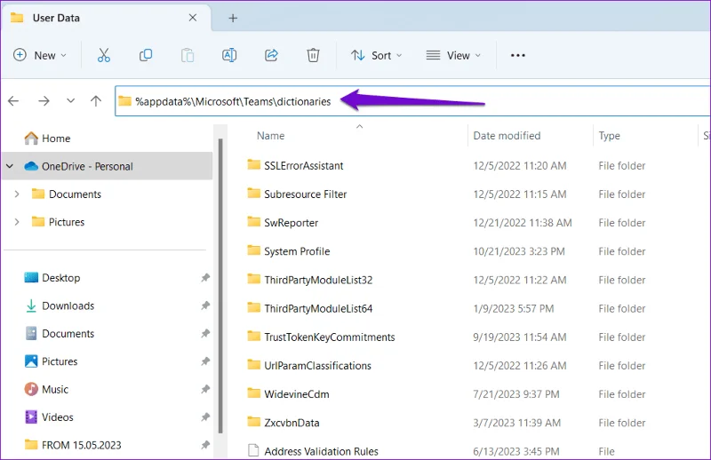Unpin icon next to Desktop
Viewport: 711px width, 460px height.
coord(205,278)
